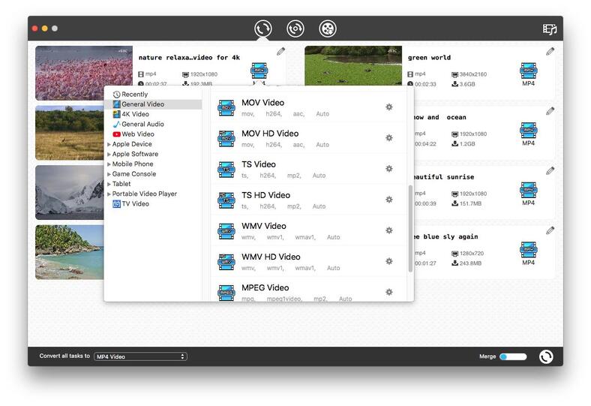Viewport: 591px width, 406px height.
Task: Choose TS HD Video format
Action: (x=309, y=200)
